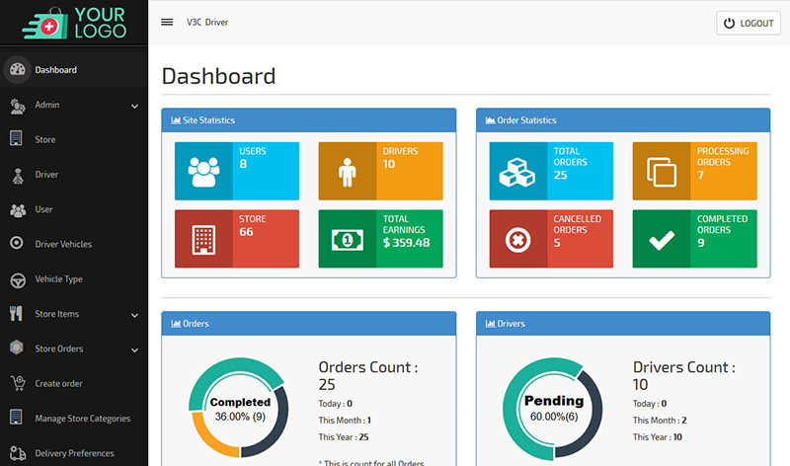Click the TOTAL ORDERS 25 tile
The width and height of the screenshot is (790, 466).
pyautogui.click(x=551, y=171)
